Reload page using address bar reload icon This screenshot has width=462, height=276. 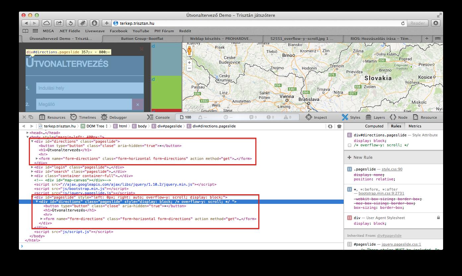(403, 23)
